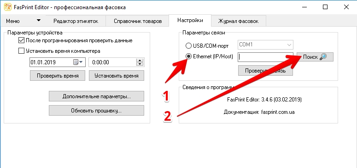
Task: Select the Ethernet (IP/Host) radio button
Action: [188, 56]
